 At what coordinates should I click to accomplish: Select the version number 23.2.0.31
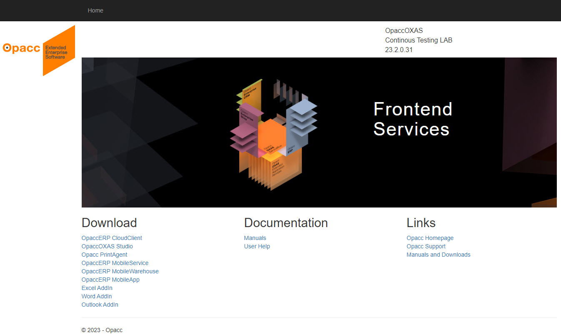click(x=399, y=50)
